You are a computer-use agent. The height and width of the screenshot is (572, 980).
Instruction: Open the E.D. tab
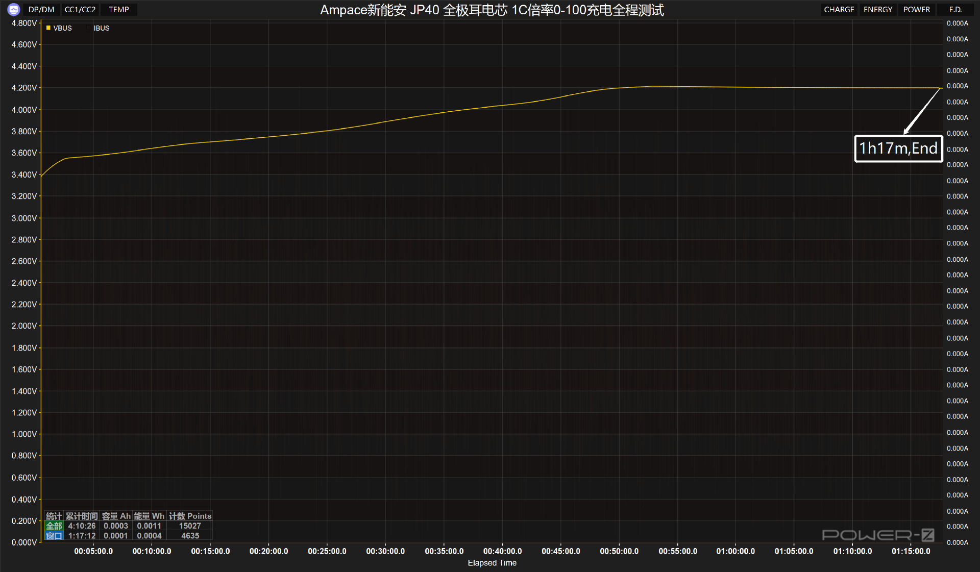(x=955, y=10)
